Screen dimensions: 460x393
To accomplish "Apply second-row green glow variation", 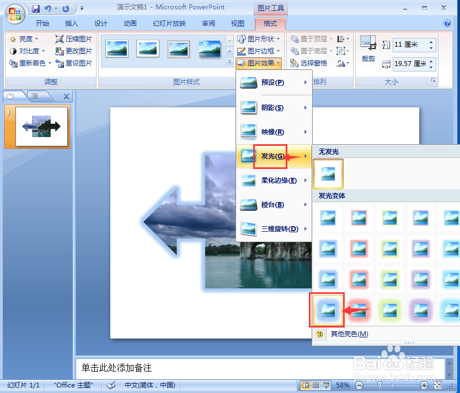I will click(390, 249).
